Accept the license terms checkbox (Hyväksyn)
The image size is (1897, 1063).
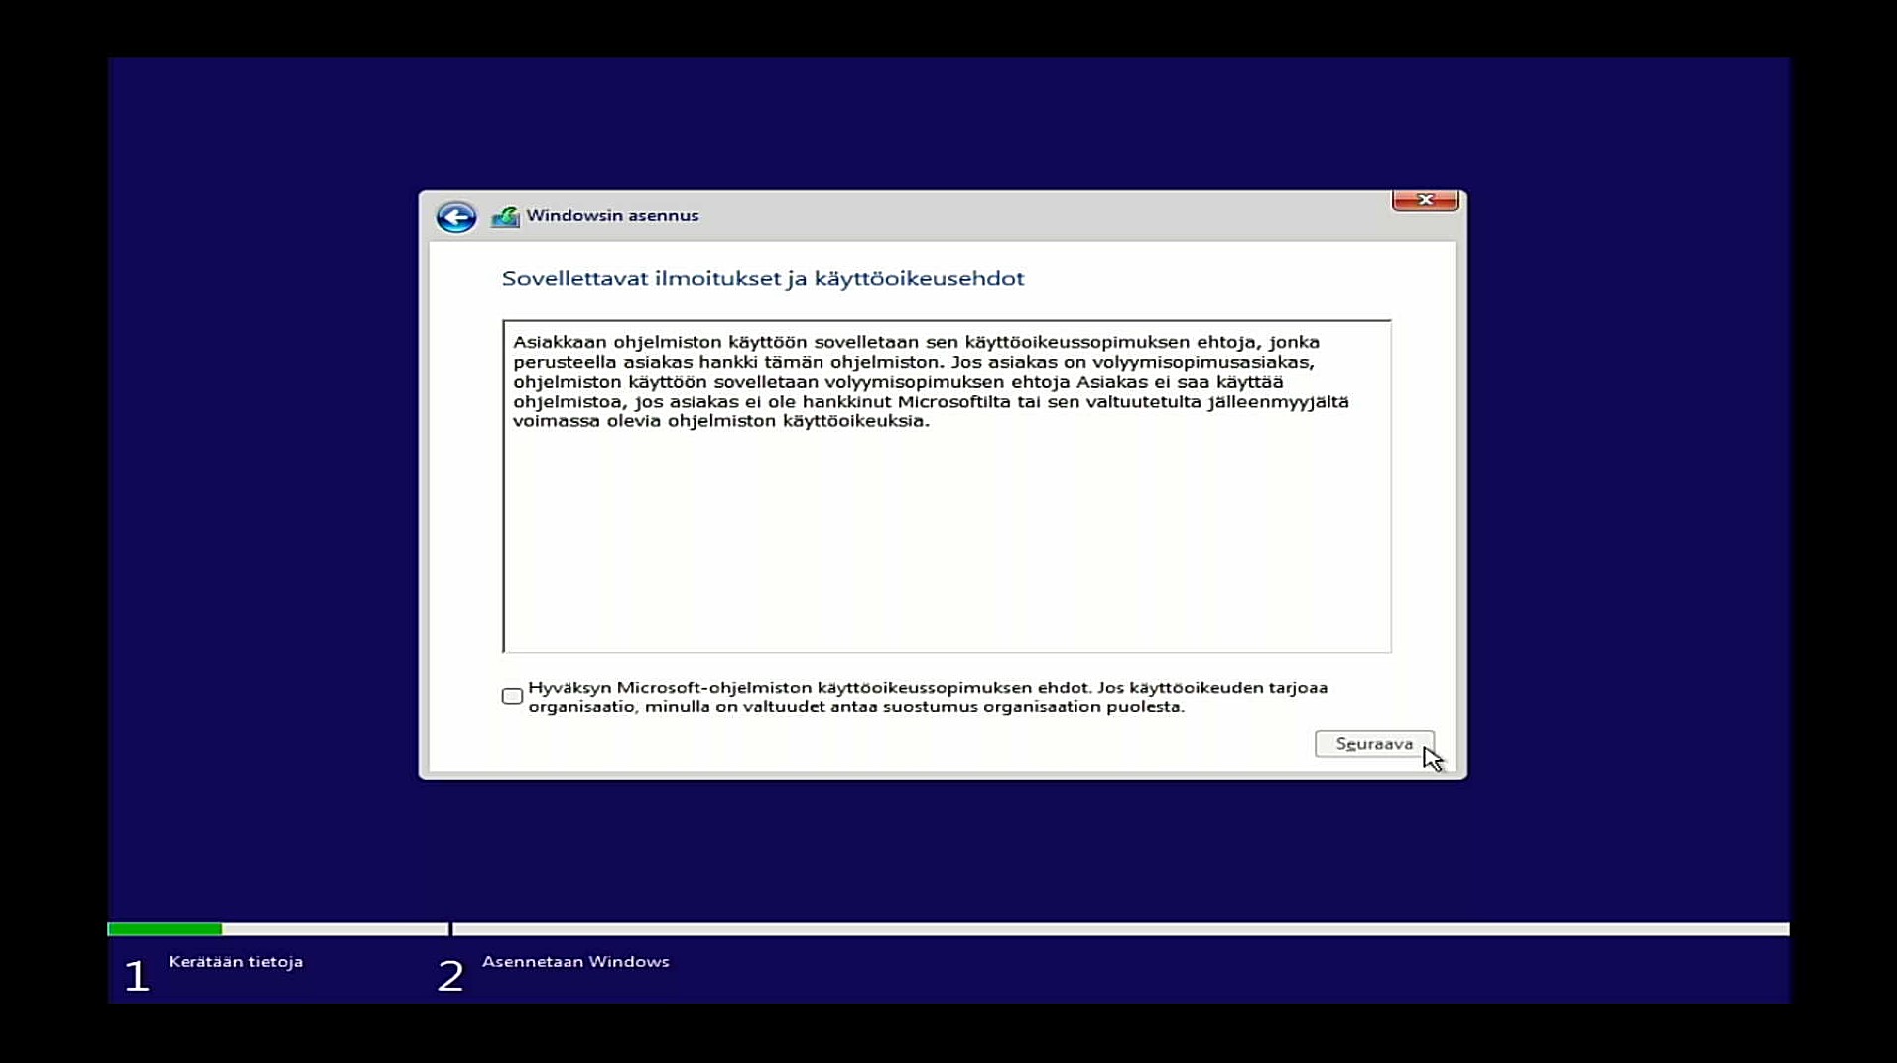(x=512, y=696)
